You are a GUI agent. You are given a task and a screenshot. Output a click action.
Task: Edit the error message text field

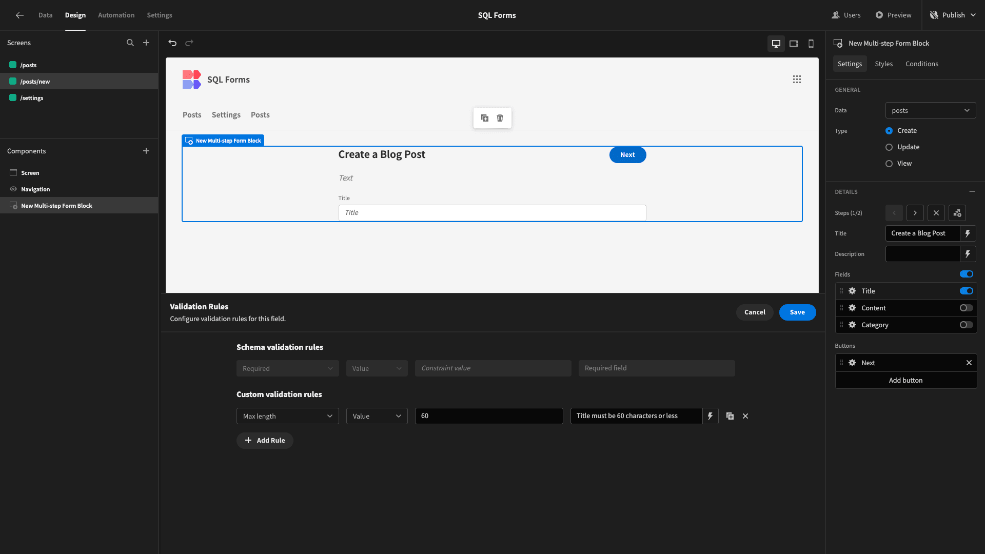coord(636,416)
